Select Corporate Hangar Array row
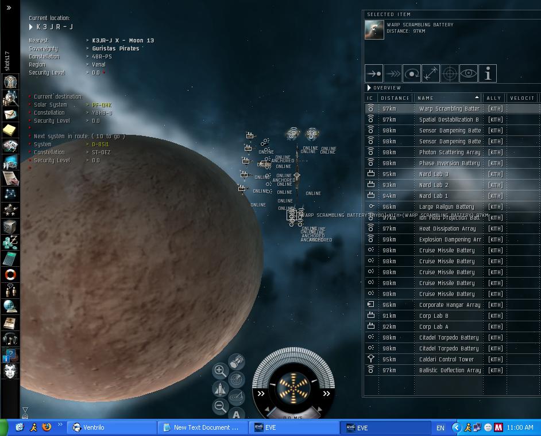The width and height of the screenshot is (541, 436). pos(453,305)
